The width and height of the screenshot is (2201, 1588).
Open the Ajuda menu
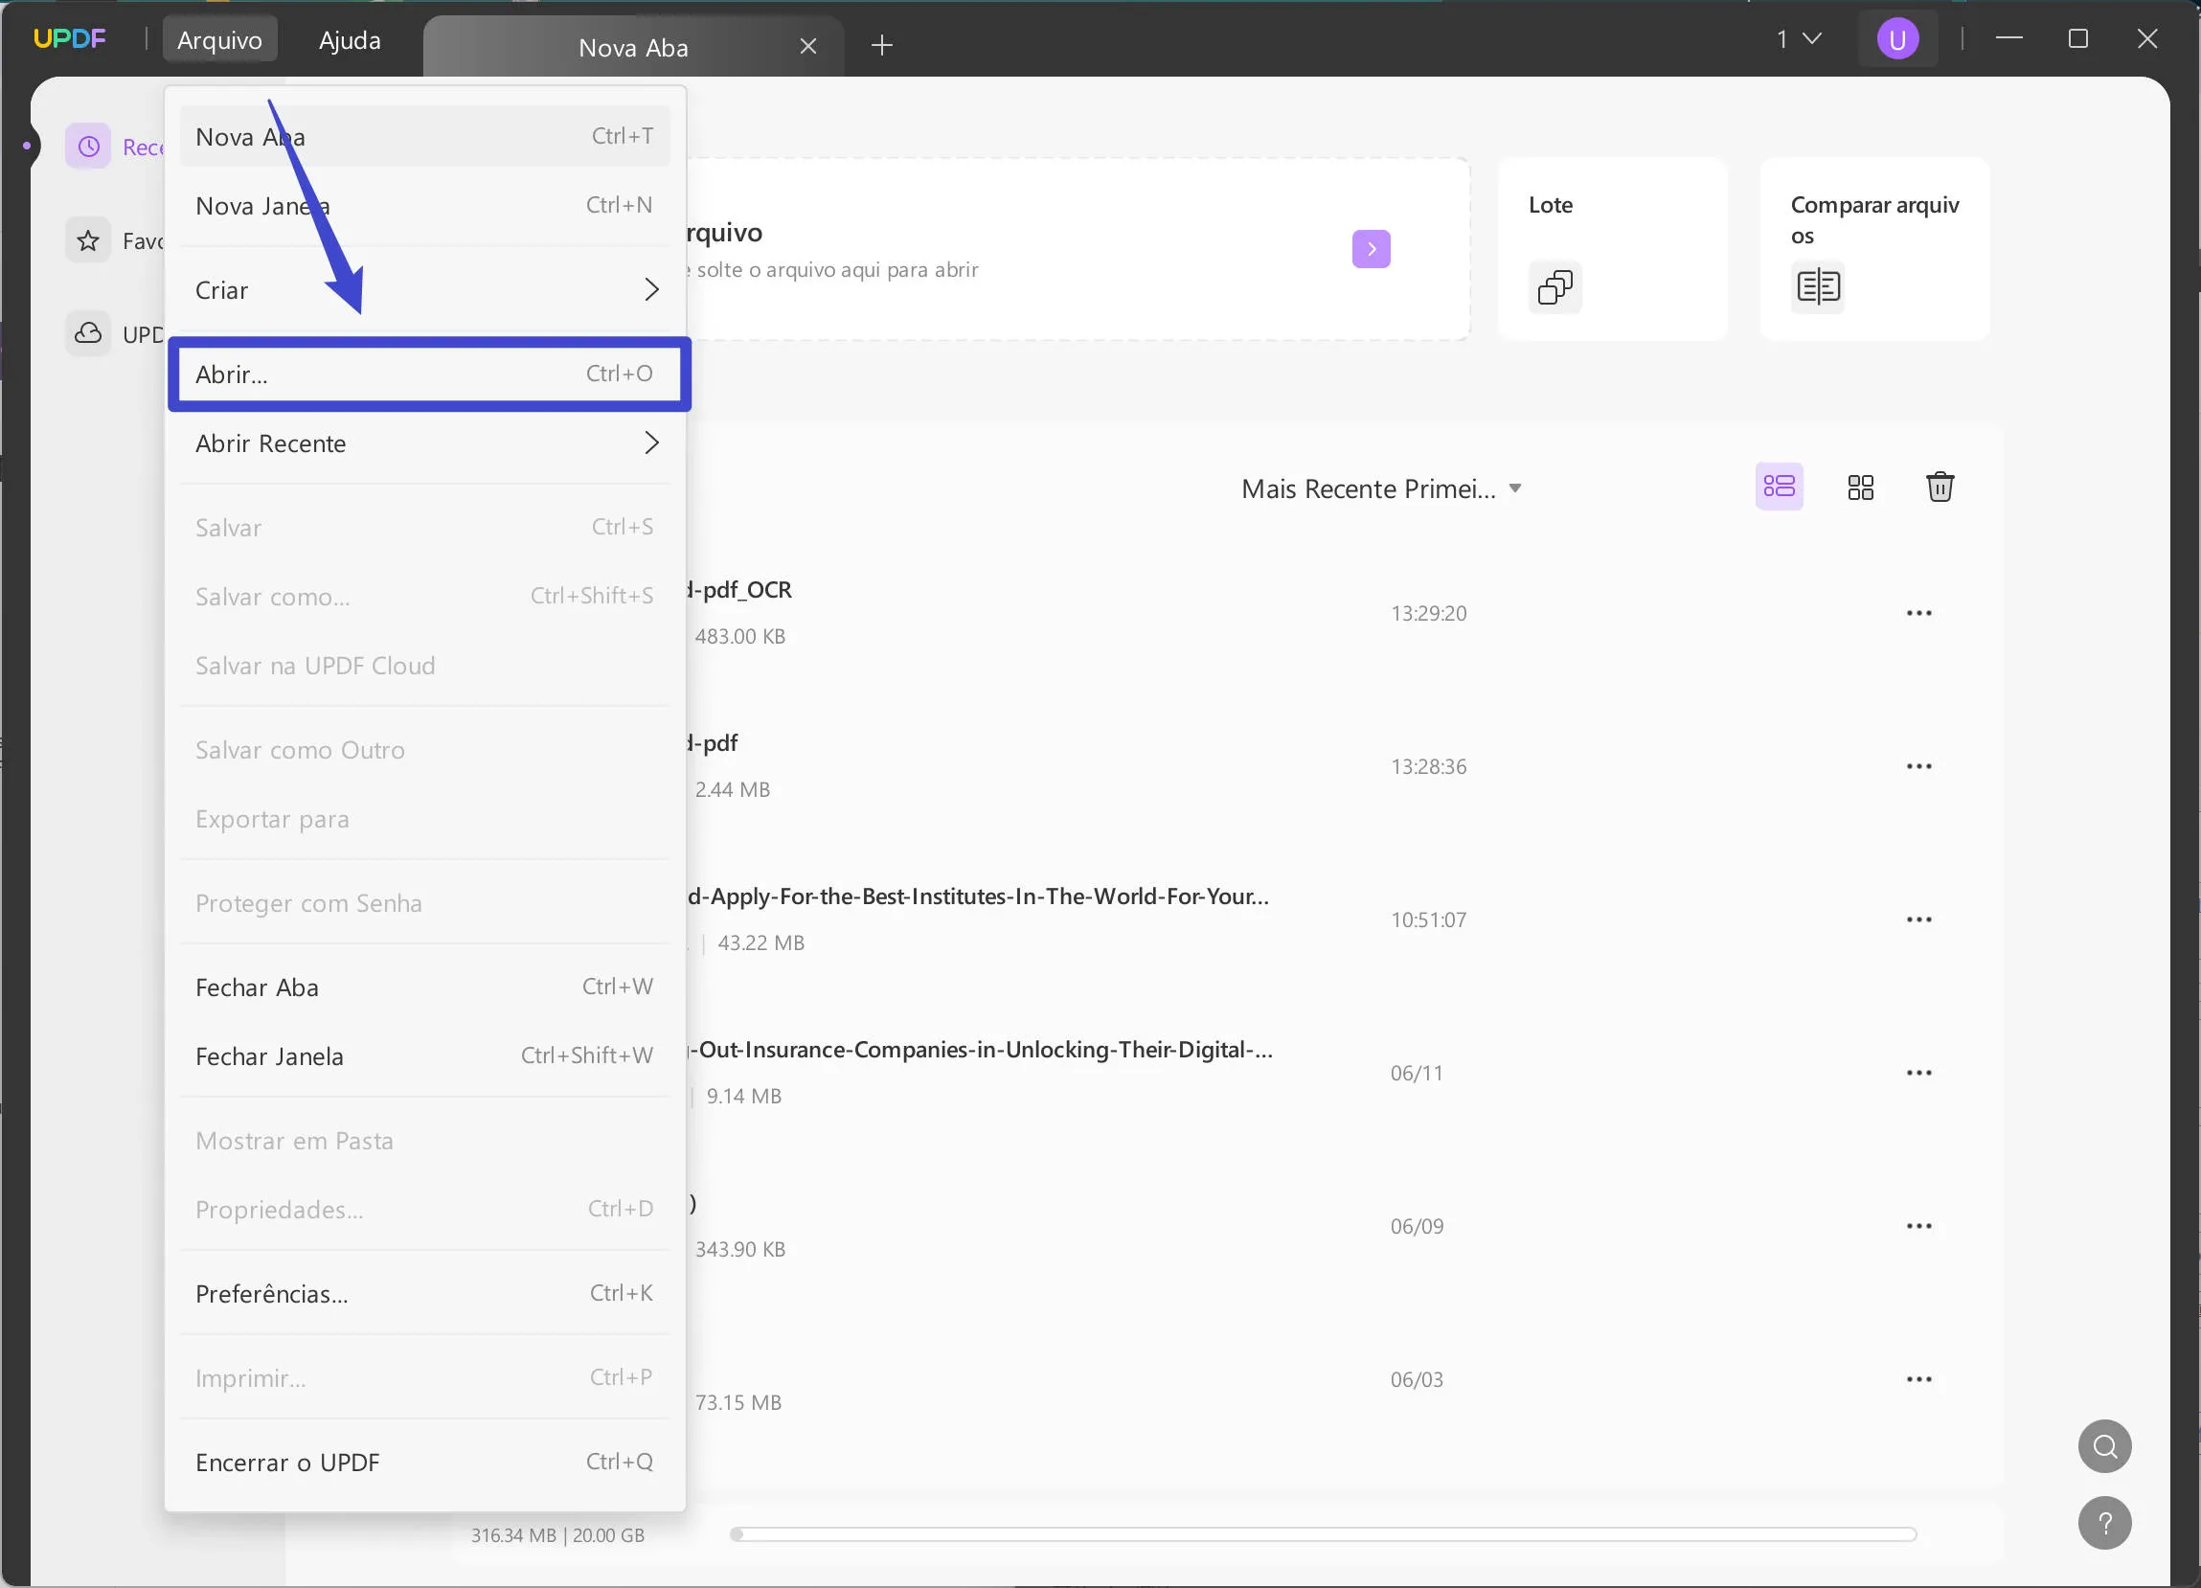point(350,40)
